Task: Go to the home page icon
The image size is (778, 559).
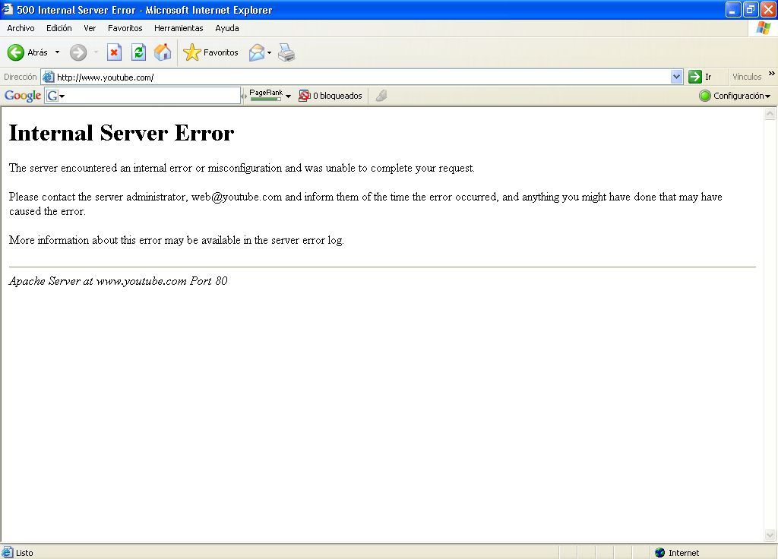Action: (163, 52)
